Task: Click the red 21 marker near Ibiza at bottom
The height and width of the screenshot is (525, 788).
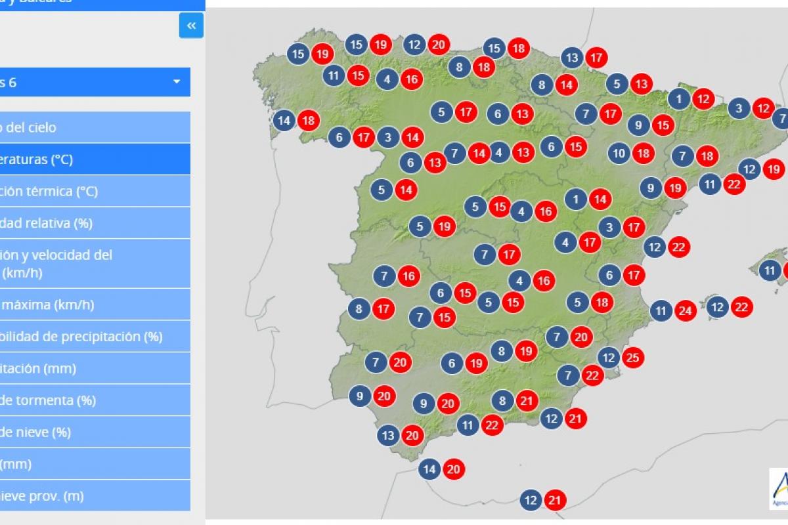Action: click(554, 499)
